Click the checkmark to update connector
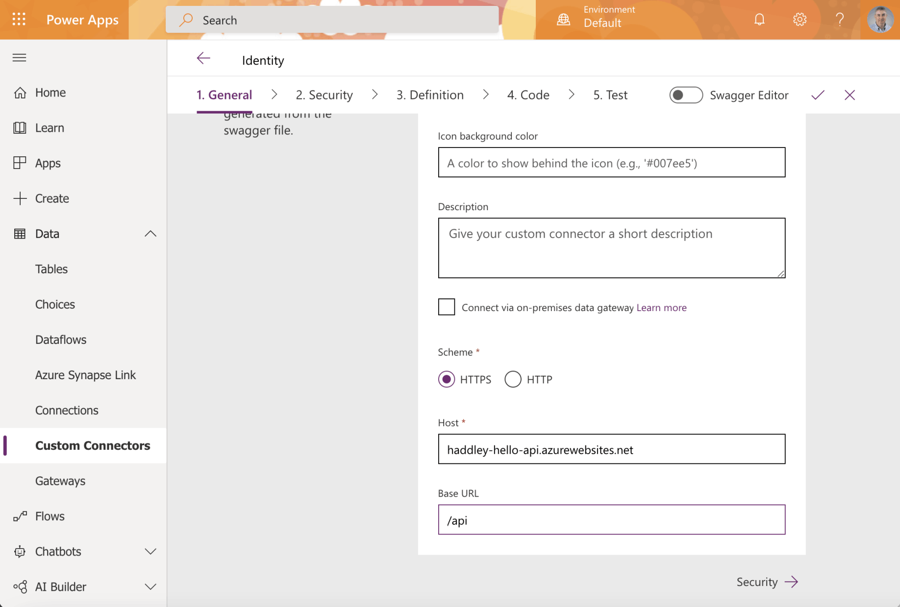Image resolution: width=900 pixels, height=607 pixels. tap(818, 95)
